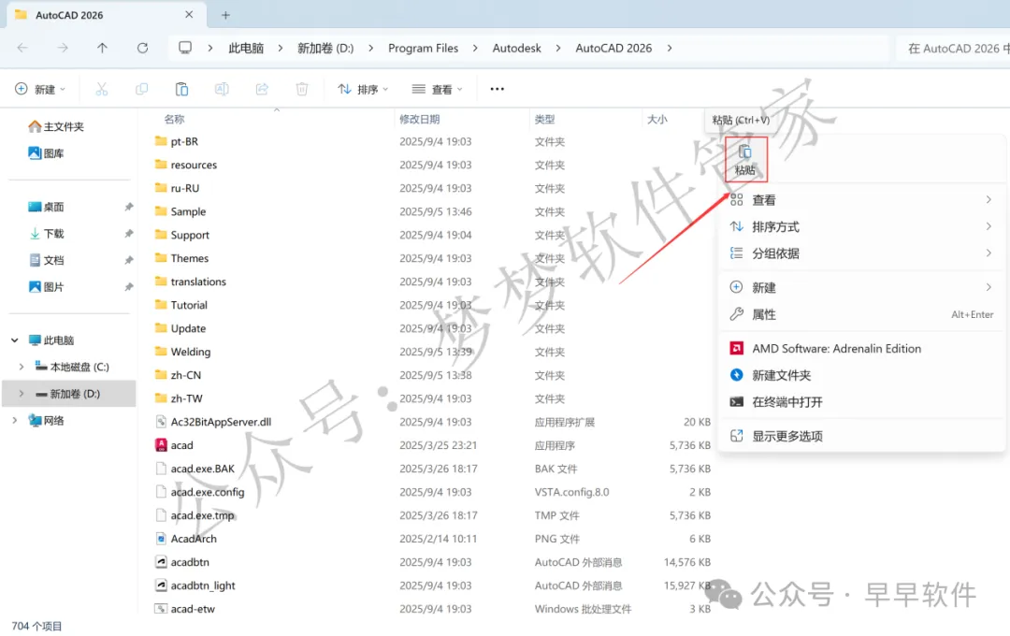Go forward with the right arrow
1010x636 pixels.
point(63,48)
